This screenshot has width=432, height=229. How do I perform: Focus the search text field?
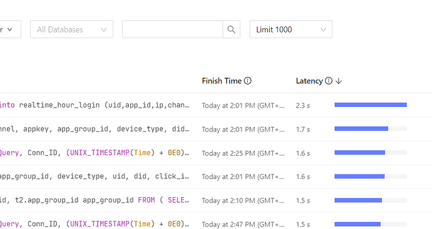coord(172,29)
